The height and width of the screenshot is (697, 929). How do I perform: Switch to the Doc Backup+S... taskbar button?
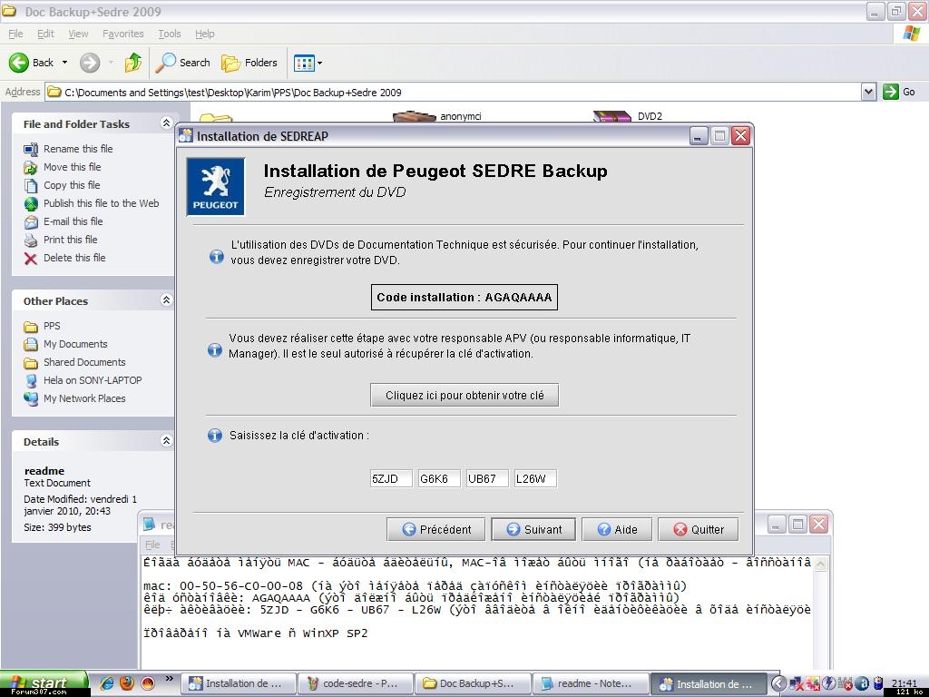[x=472, y=683]
